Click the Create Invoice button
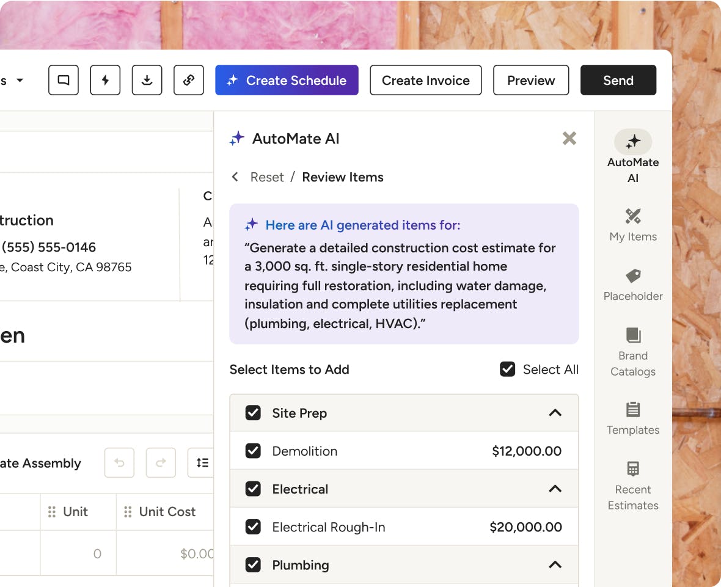 426,80
